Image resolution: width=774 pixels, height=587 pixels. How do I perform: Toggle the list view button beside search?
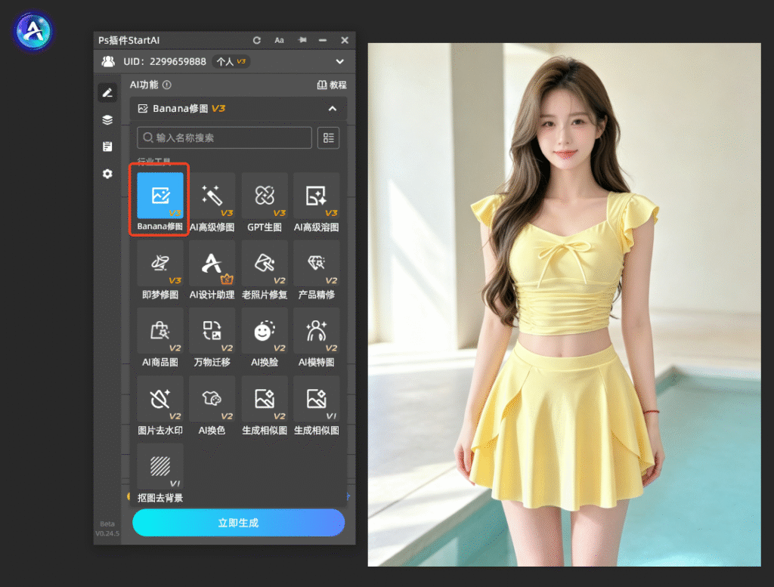click(x=328, y=137)
